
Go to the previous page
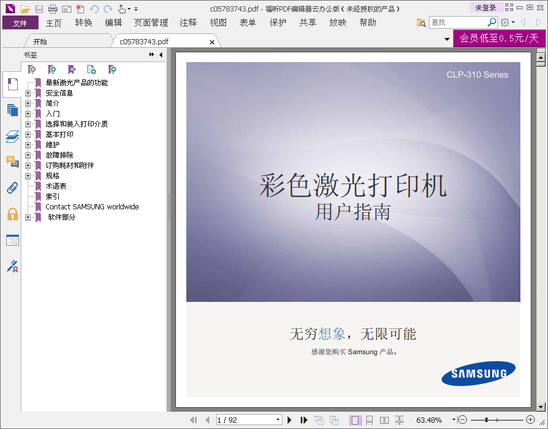click(x=208, y=420)
